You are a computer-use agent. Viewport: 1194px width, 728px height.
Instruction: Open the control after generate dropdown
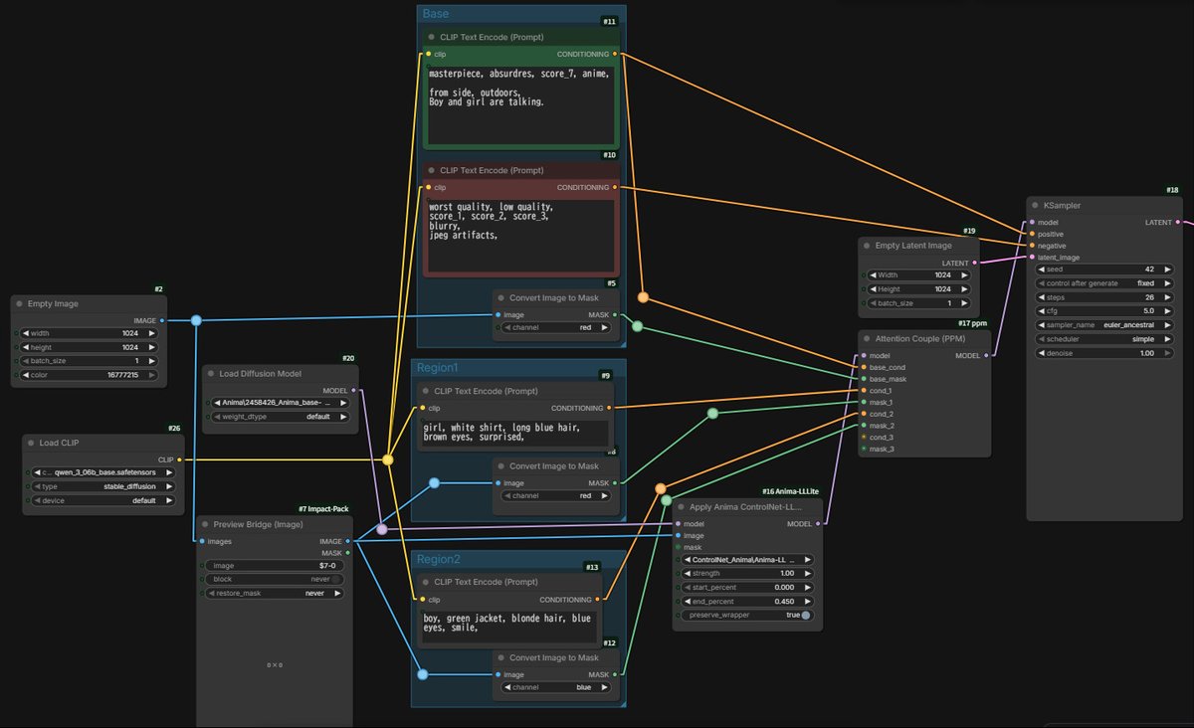pos(1105,282)
